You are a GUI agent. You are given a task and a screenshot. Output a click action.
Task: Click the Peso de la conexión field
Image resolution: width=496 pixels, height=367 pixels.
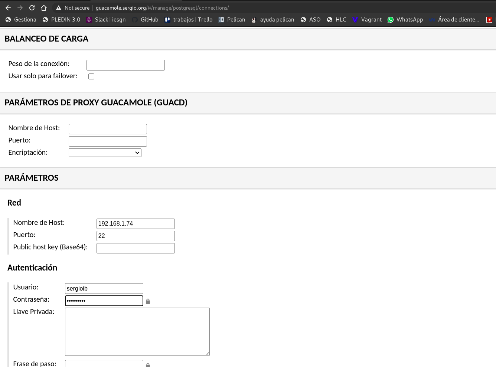[125, 65]
